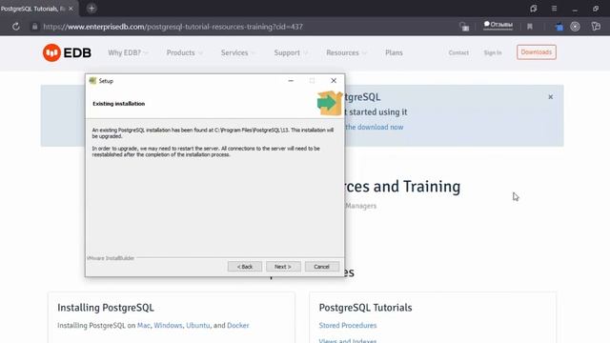Screen dimensions: 610x343
Task: Click the circular extension icon in toolbar
Action: [575, 27]
